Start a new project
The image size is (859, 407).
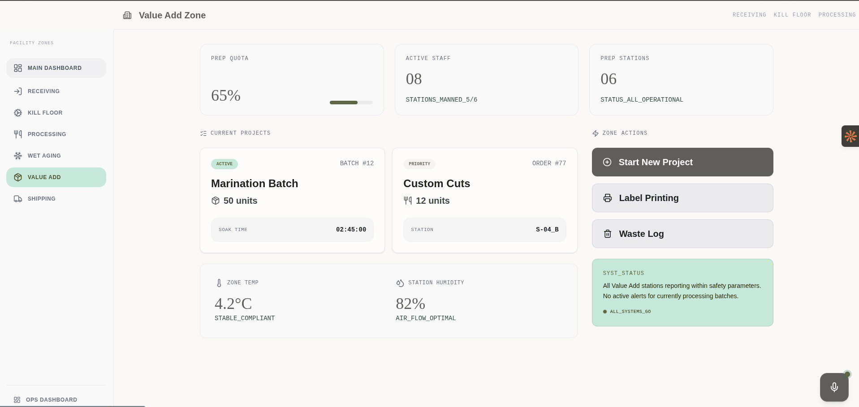(x=682, y=162)
